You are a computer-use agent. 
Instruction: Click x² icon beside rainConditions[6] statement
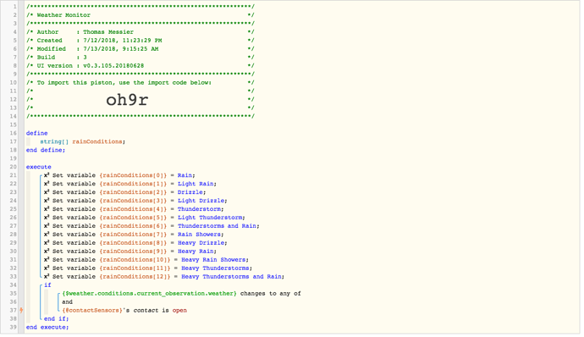[x=47, y=226]
